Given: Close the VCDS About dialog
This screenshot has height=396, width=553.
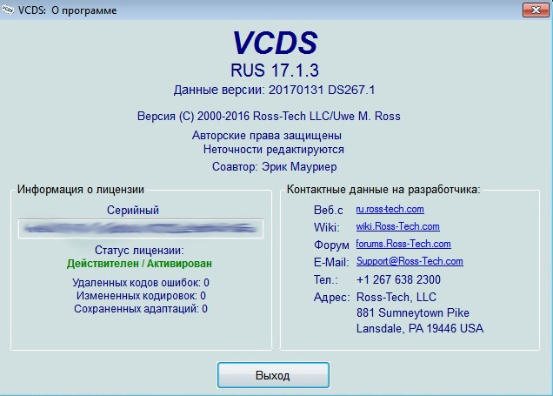Looking at the screenshot, I should [536, 10].
